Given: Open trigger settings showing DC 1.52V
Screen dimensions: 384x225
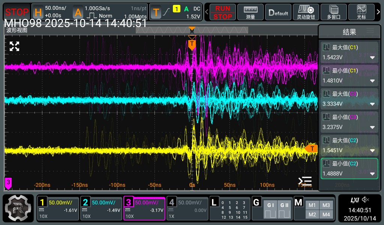Looking at the screenshot, I should (x=176, y=12).
